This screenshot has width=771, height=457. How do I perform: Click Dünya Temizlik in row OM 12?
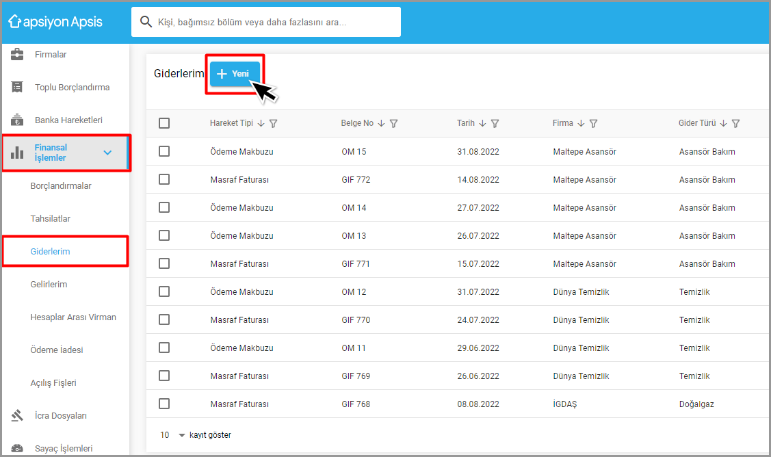click(x=581, y=291)
